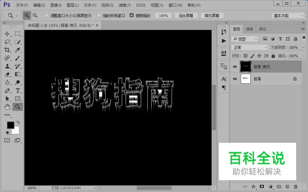Select the Blur tool
Screen dimensions: 308x192
click(x=7, y=82)
